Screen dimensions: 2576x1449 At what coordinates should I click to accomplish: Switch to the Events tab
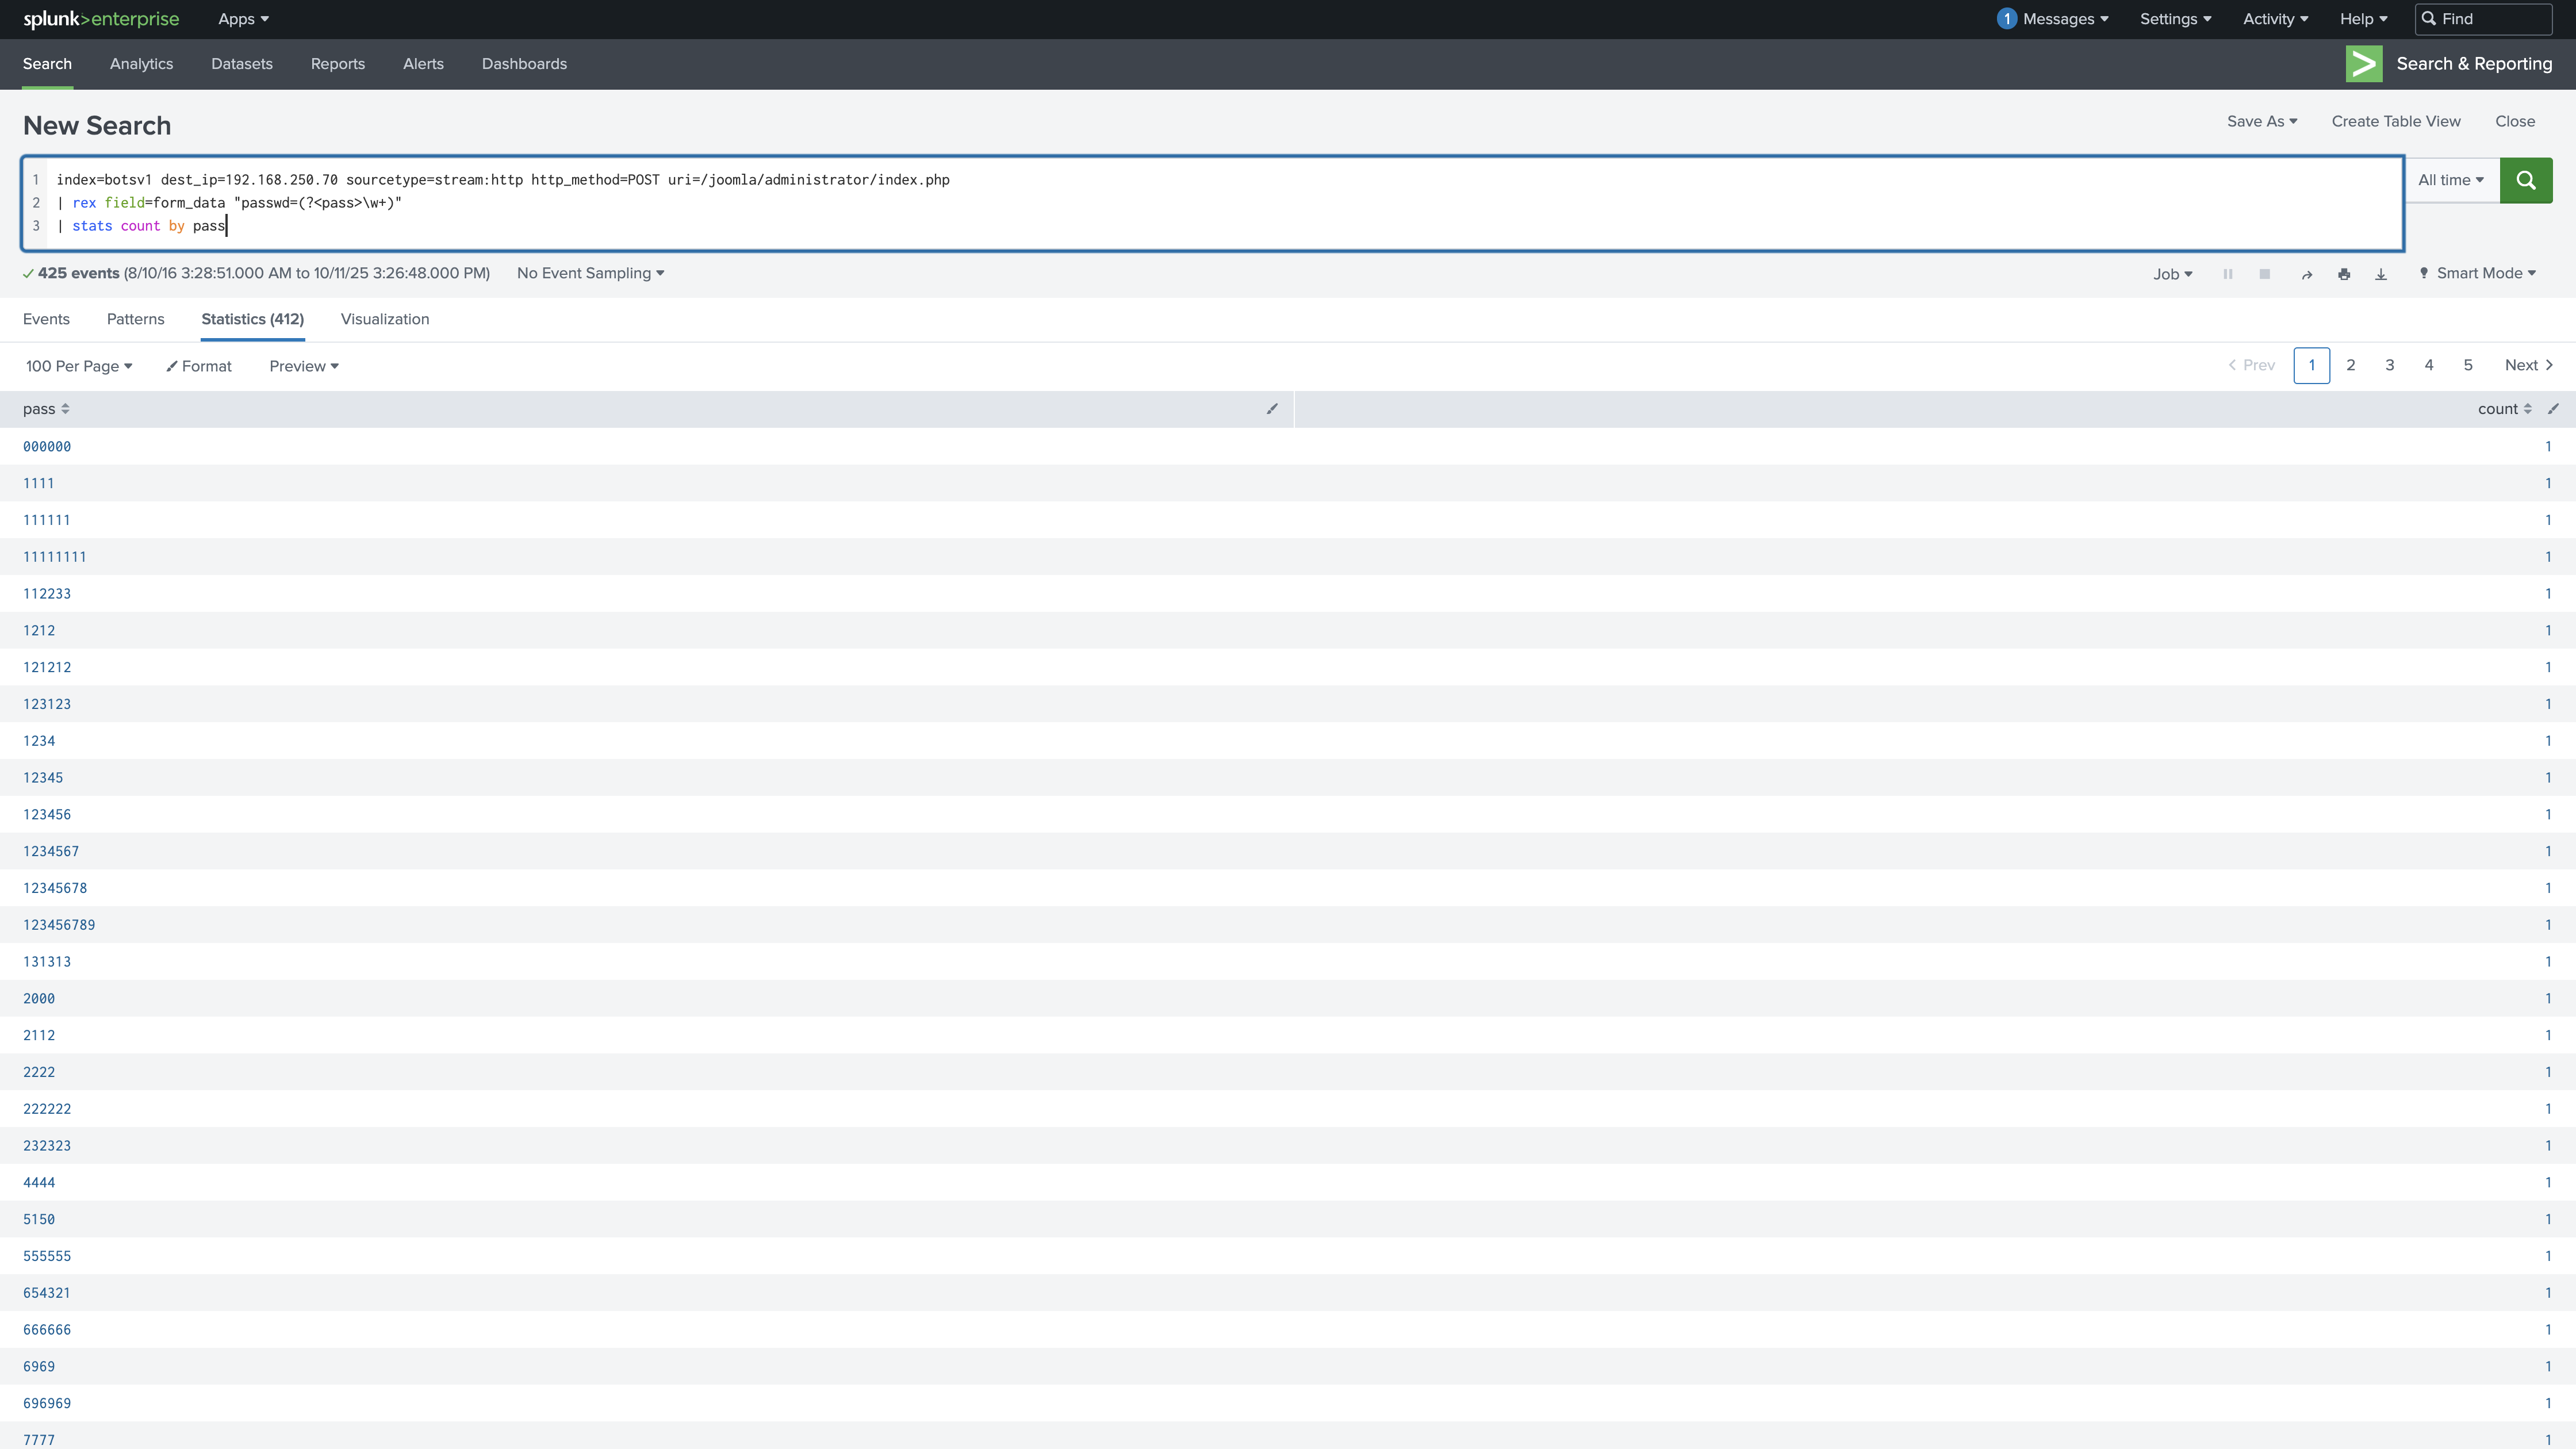coord(46,319)
